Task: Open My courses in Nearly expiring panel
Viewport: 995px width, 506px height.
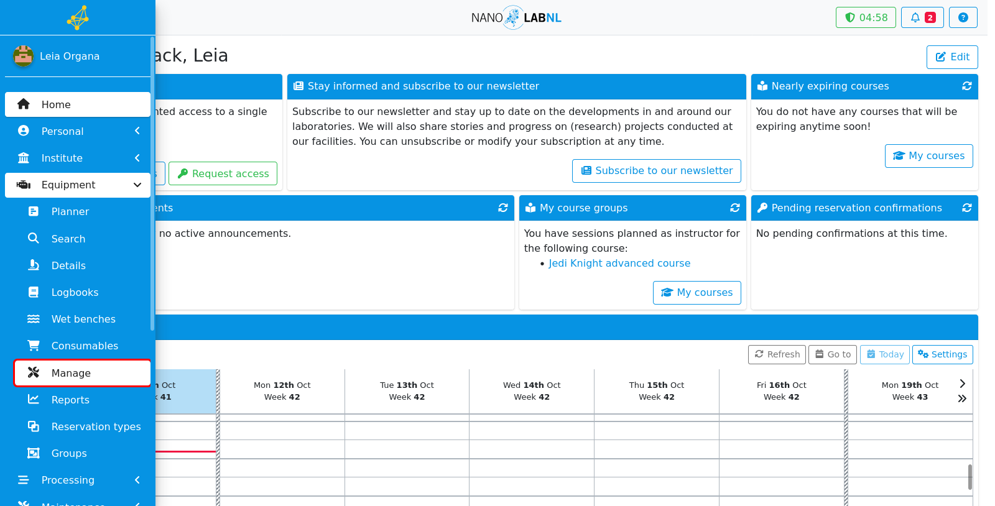Action: point(929,156)
